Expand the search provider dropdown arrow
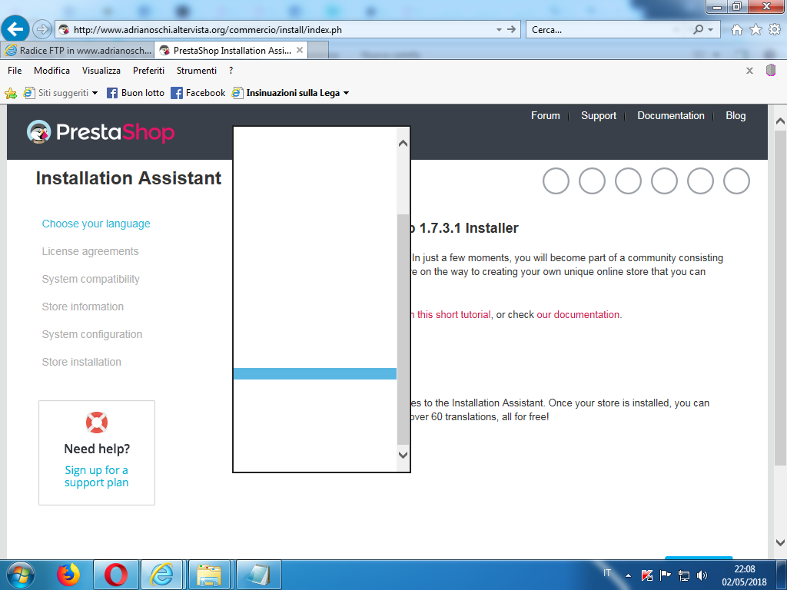Screen dimensions: 787x590 pos(711,30)
